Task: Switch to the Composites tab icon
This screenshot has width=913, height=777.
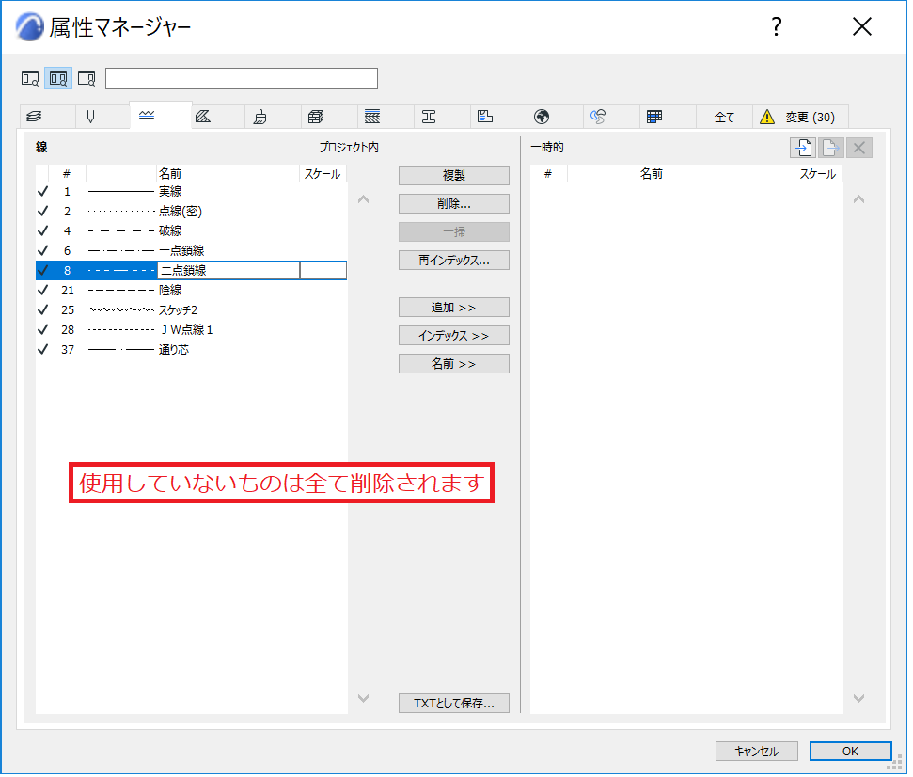Action: pyautogui.click(x=372, y=117)
